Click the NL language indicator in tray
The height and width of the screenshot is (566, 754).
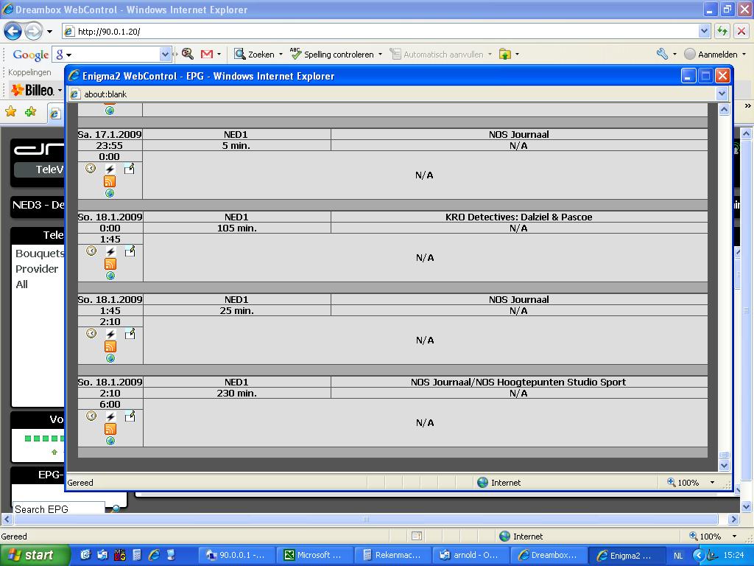pyautogui.click(x=678, y=556)
